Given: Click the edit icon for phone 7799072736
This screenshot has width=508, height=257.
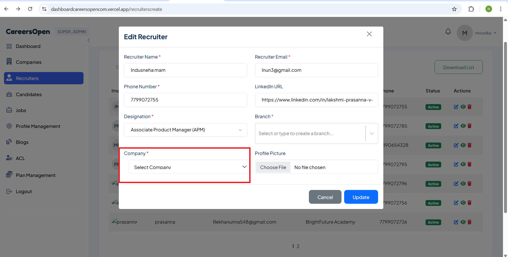Looking at the screenshot, I should coord(456,222).
